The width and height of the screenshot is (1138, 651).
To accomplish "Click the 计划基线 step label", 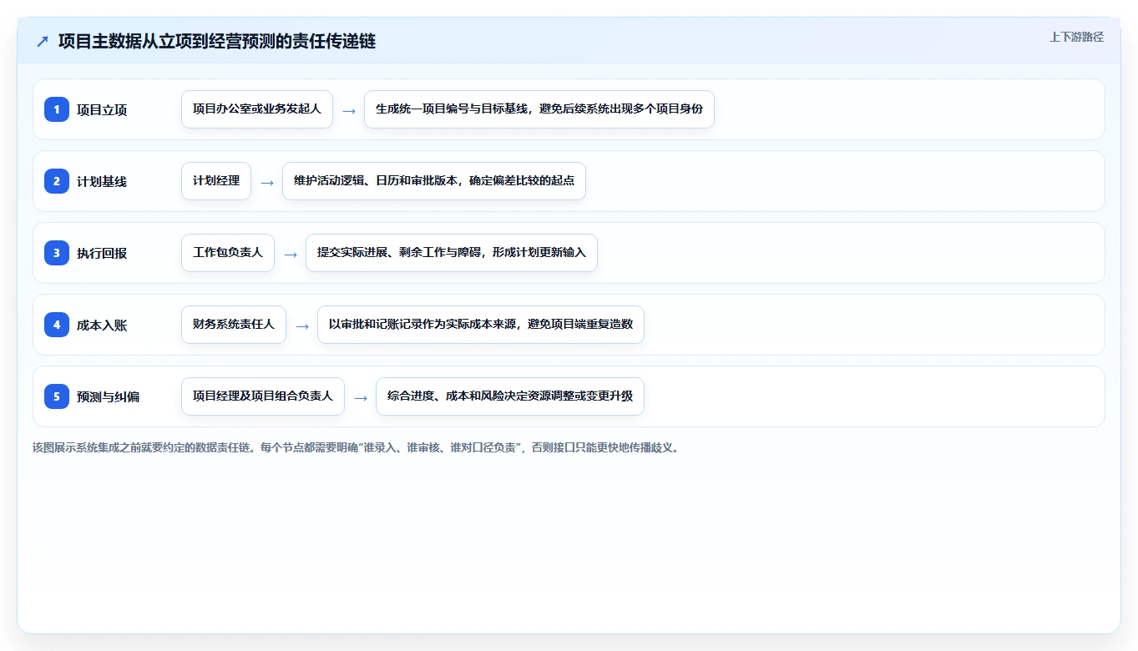I will (x=102, y=182).
